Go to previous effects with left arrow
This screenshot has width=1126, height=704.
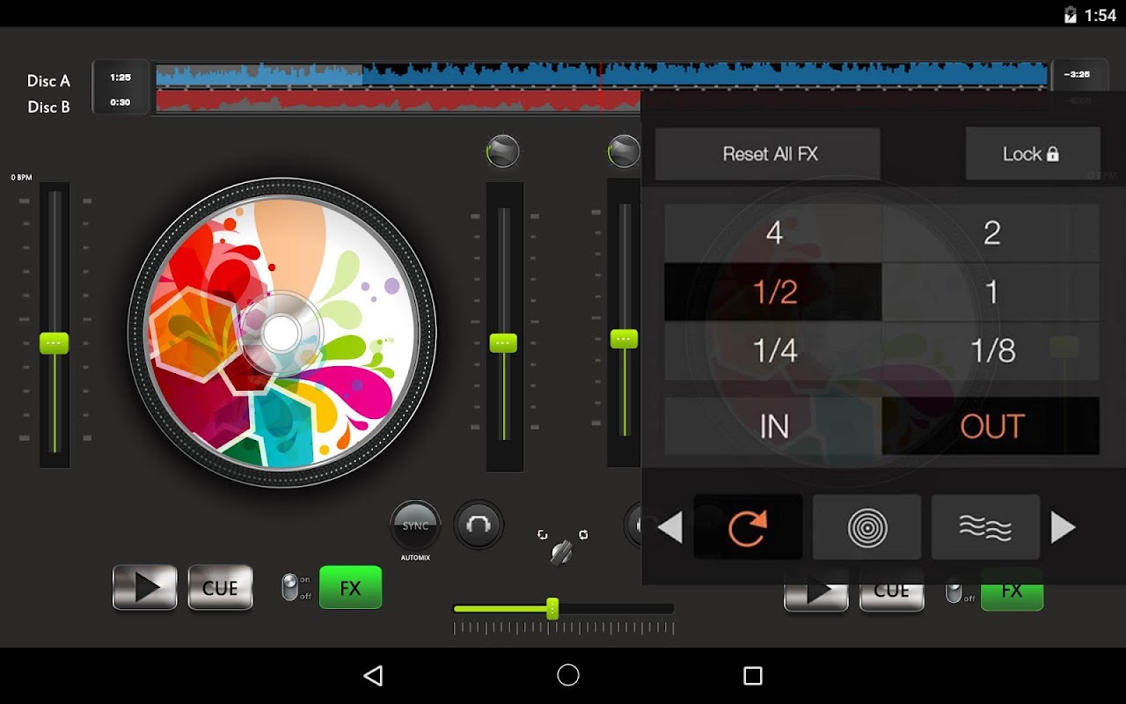[x=670, y=528]
